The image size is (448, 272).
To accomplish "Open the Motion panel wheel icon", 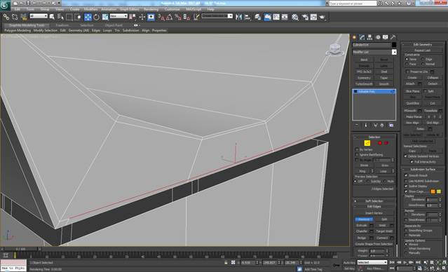I will (x=378, y=37).
